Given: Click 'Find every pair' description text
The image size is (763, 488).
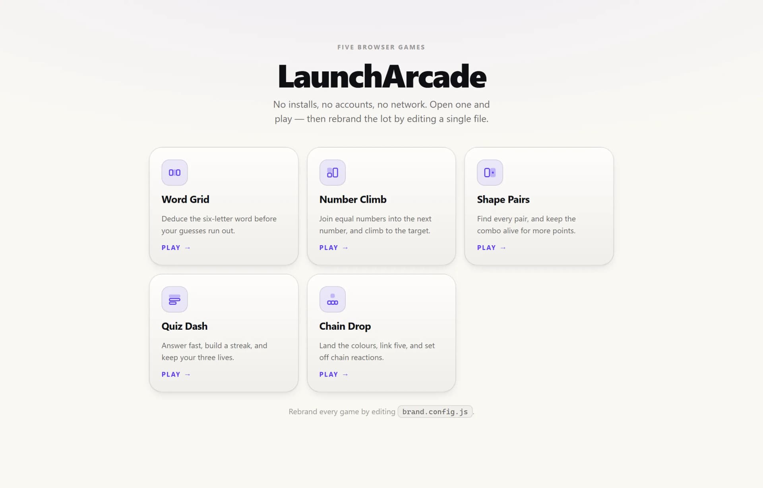Looking at the screenshot, I should 526,225.
